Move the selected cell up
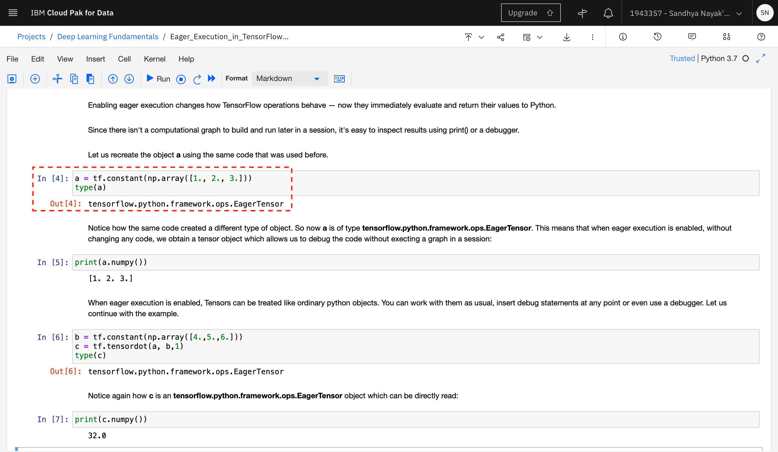 [x=113, y=79]
